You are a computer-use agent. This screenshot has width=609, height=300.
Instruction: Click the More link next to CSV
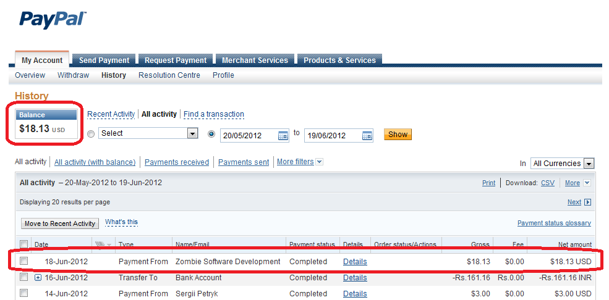(x=573, y=183)
